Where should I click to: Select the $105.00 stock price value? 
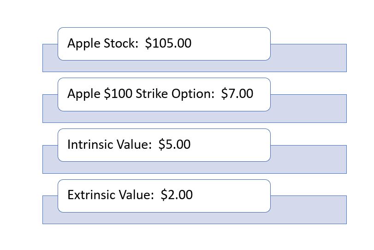(168, 43)
